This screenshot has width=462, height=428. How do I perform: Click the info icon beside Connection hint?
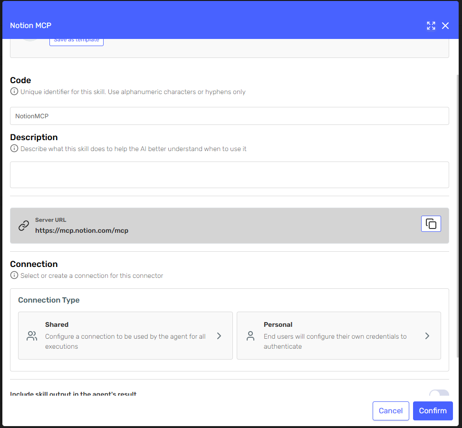[x=14, y=276]
